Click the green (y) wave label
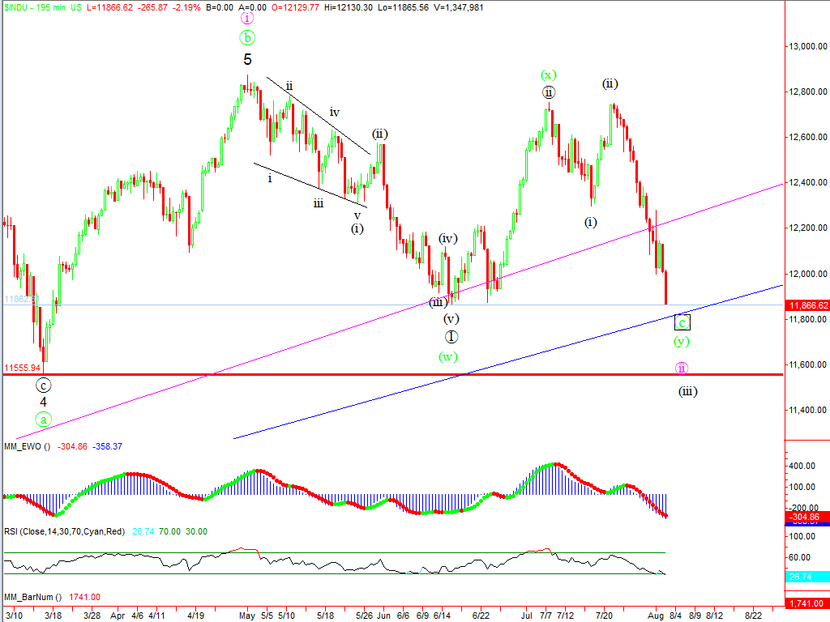The width and height of the screenshot is (830, 622). 682,342
